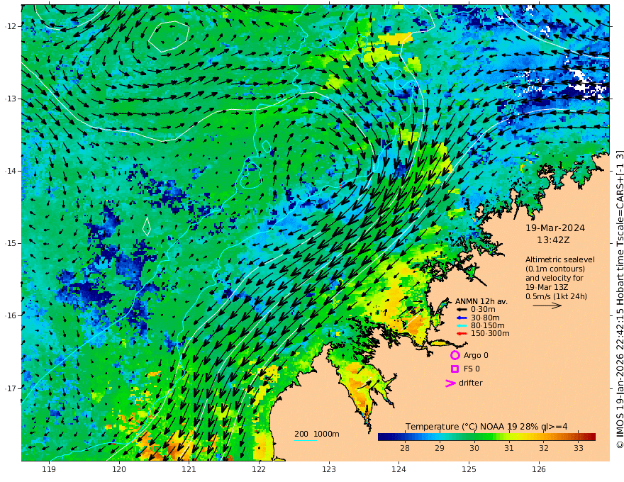Viewport: 624px width, 482px height.
Task: Click the date label 19-Mar-2024
Action: (x=555, y=228)
